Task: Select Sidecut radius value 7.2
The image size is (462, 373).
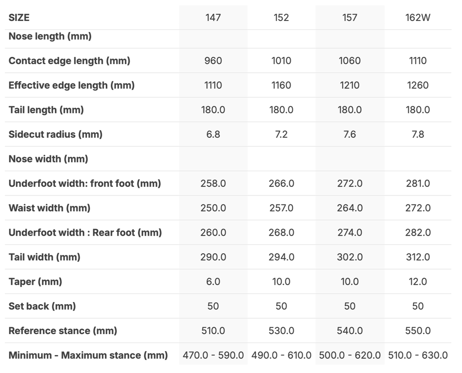Action: (281, 134)
